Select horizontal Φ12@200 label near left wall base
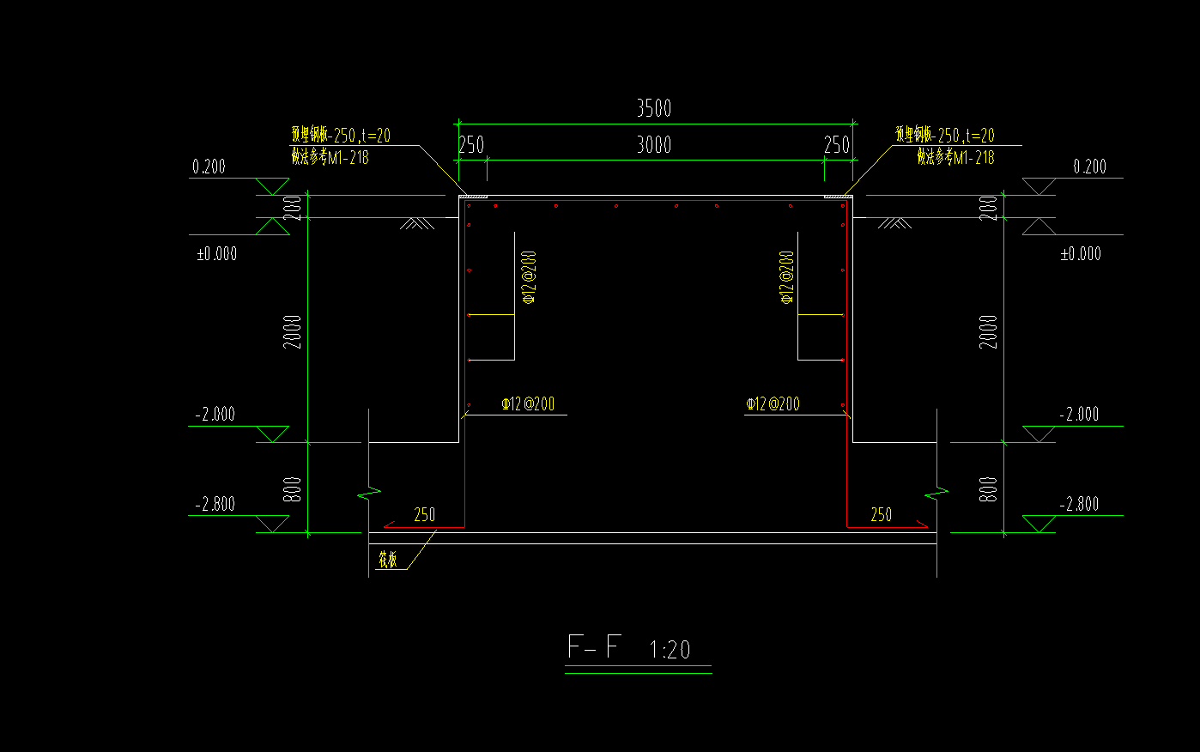The width and height of the screenshot is (1200, 752). [528, 403]
